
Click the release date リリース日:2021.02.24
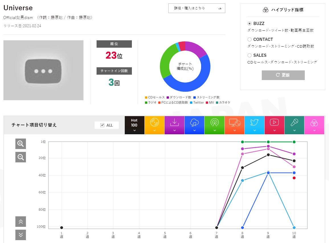point(22,26)
